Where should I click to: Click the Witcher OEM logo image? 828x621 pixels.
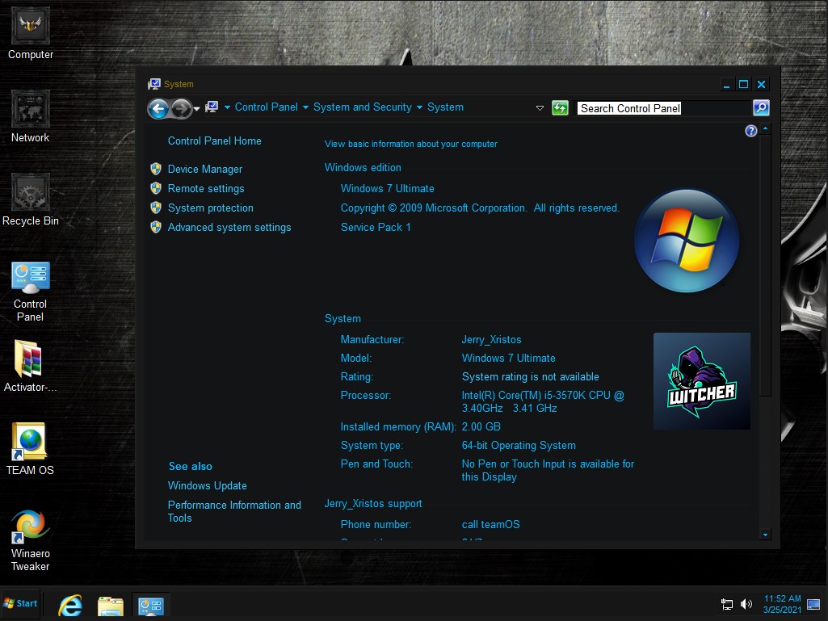[x=702, y=380]
